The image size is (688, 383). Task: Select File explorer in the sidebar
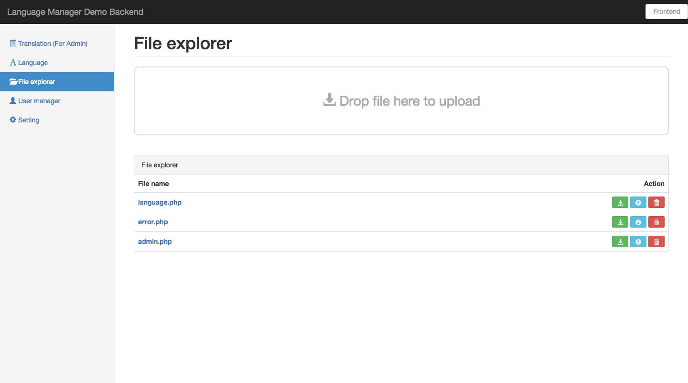36,82
